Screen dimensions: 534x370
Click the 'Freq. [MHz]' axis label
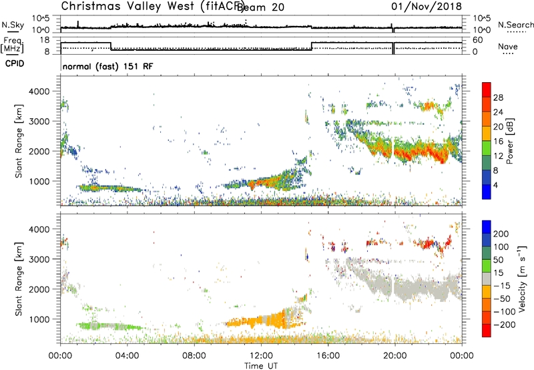(x=12, y=45)
